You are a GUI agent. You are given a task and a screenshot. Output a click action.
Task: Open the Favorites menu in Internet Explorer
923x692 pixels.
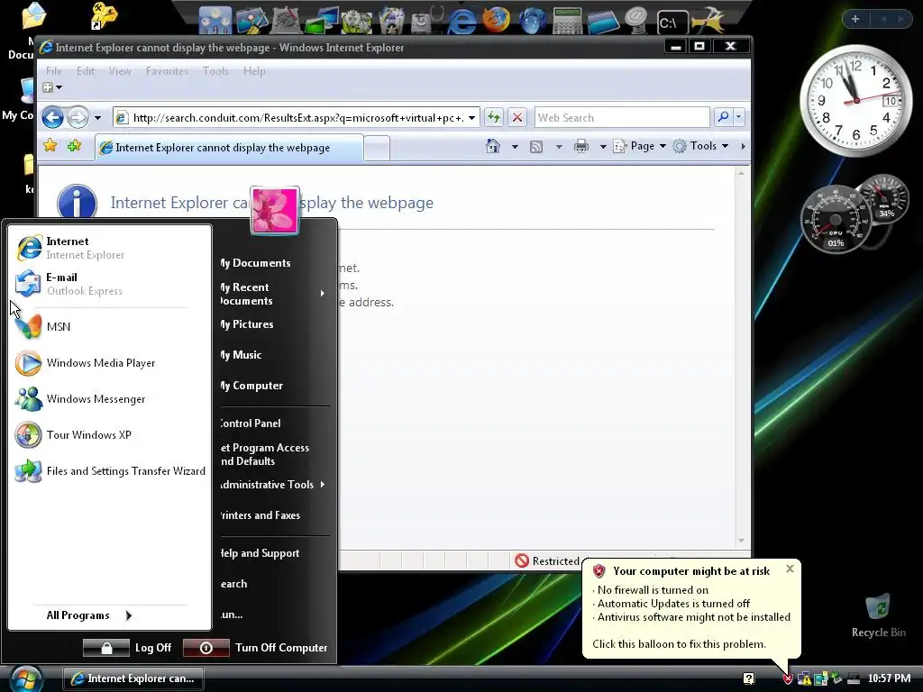coord(167,71)
